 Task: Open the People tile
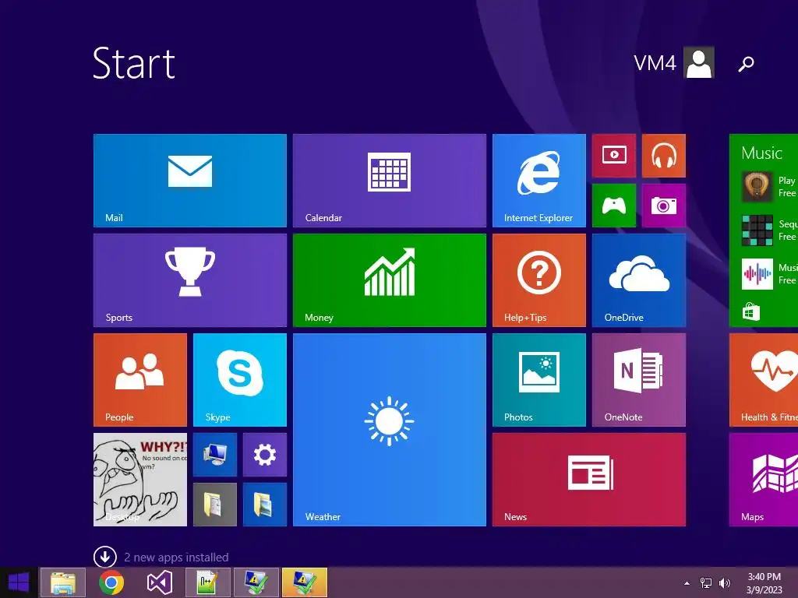pos(140,380)
